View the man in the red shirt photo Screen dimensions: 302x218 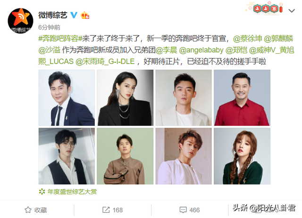[242, 97]
